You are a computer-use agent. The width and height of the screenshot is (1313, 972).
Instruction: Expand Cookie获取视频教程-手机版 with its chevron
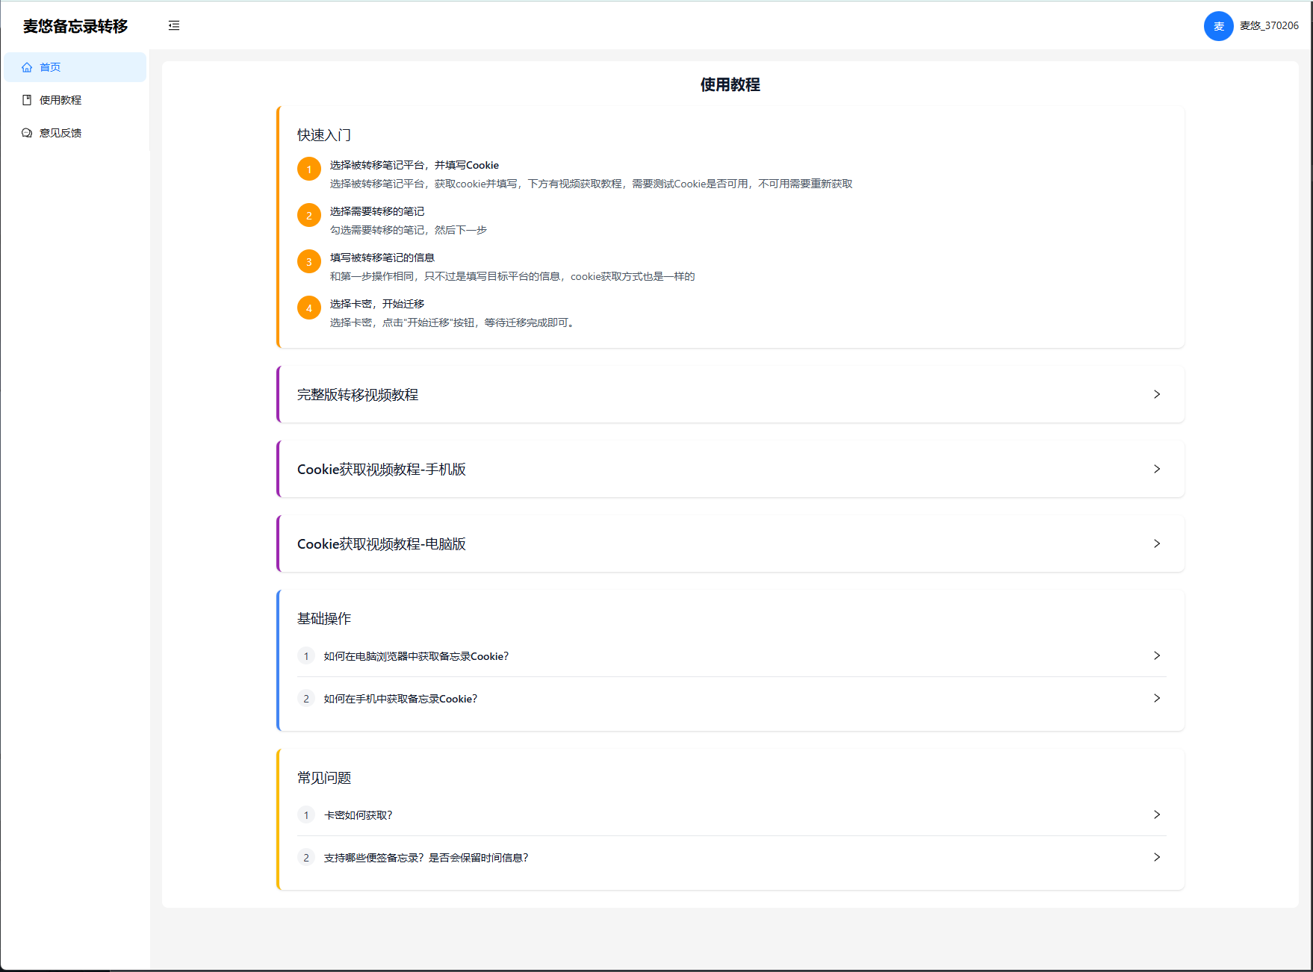coord(1157,469)
